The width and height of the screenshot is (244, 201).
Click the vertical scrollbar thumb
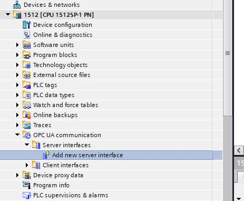point(228,58)
